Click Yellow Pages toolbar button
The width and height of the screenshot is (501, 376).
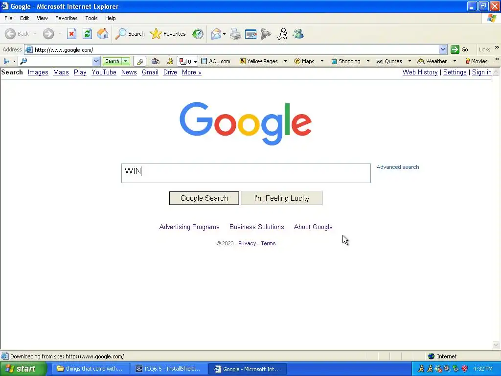click(258, 61)
